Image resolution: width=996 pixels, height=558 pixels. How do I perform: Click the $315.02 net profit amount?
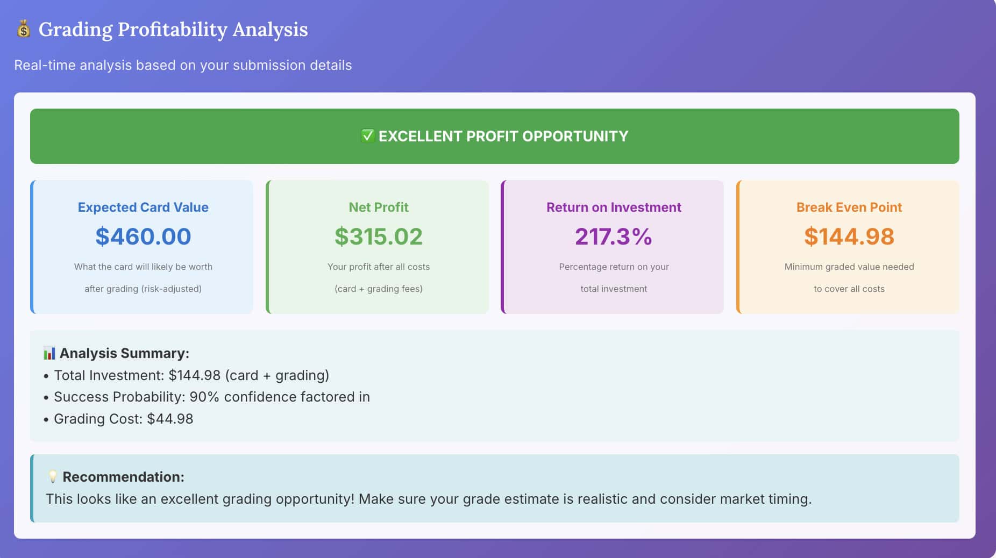coord(378,236)
